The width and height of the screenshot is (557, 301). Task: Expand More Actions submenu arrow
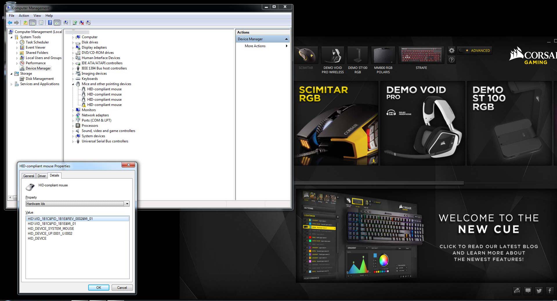point(287,46)
